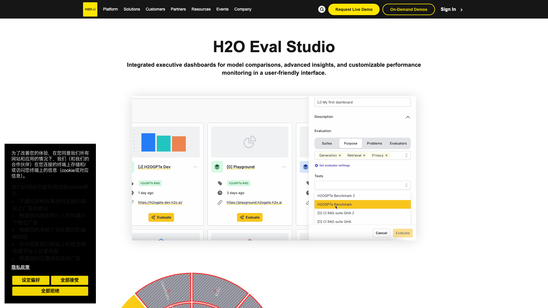Remove the Privacy tag
The image size is (548, 308).
pos(386,155)
